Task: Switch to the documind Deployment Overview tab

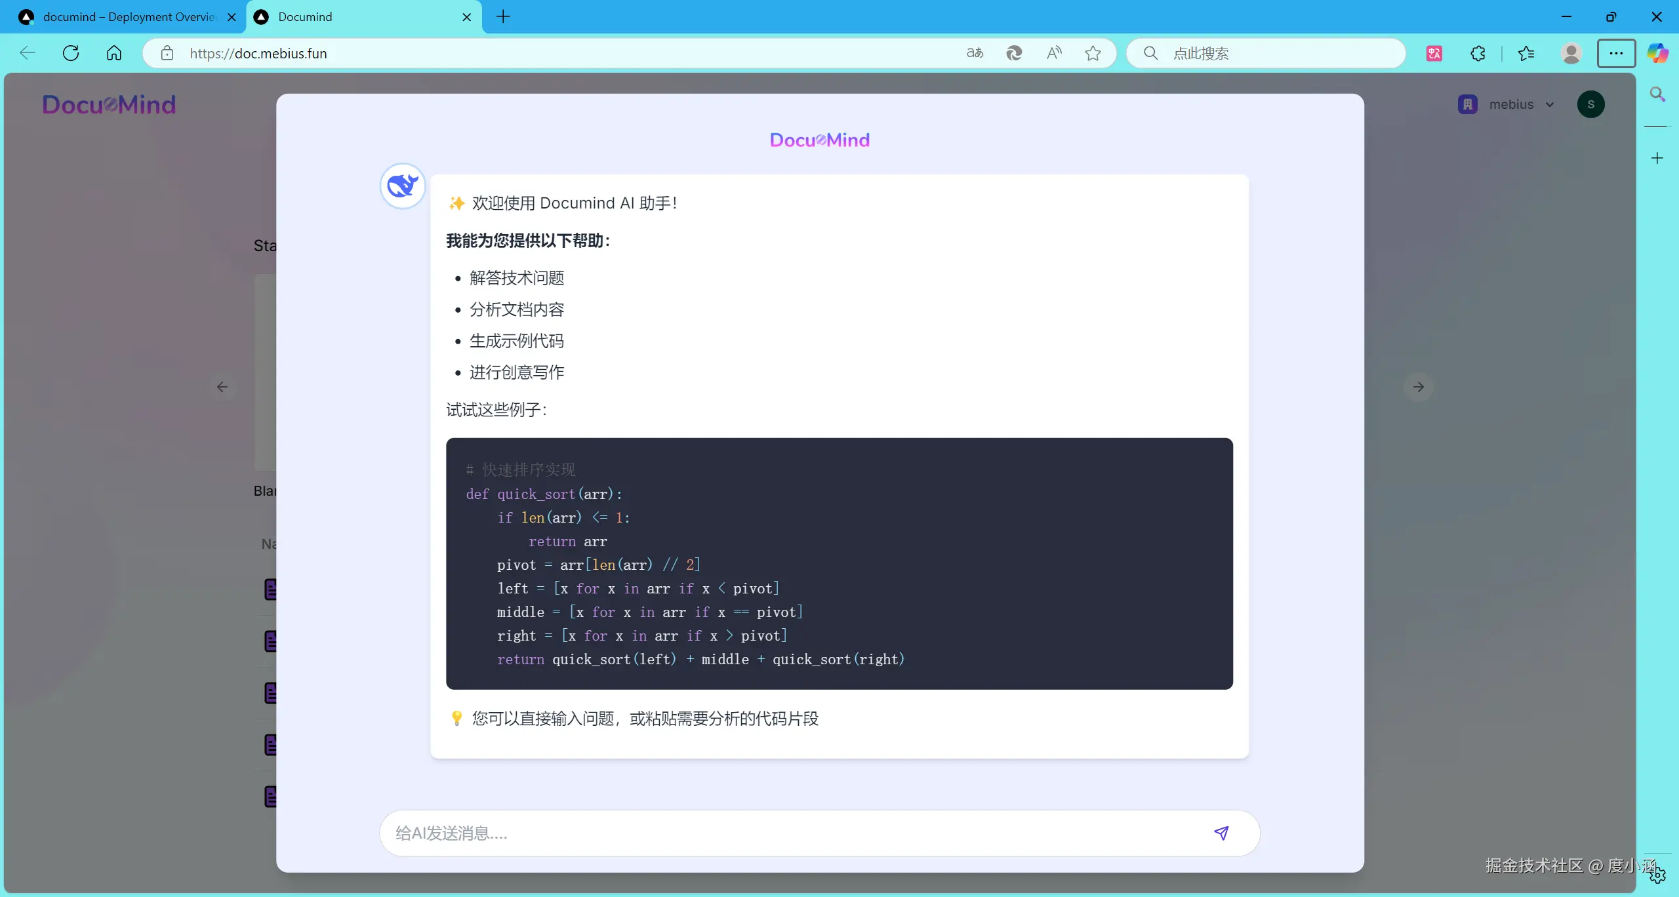Action: coord(122,17)
